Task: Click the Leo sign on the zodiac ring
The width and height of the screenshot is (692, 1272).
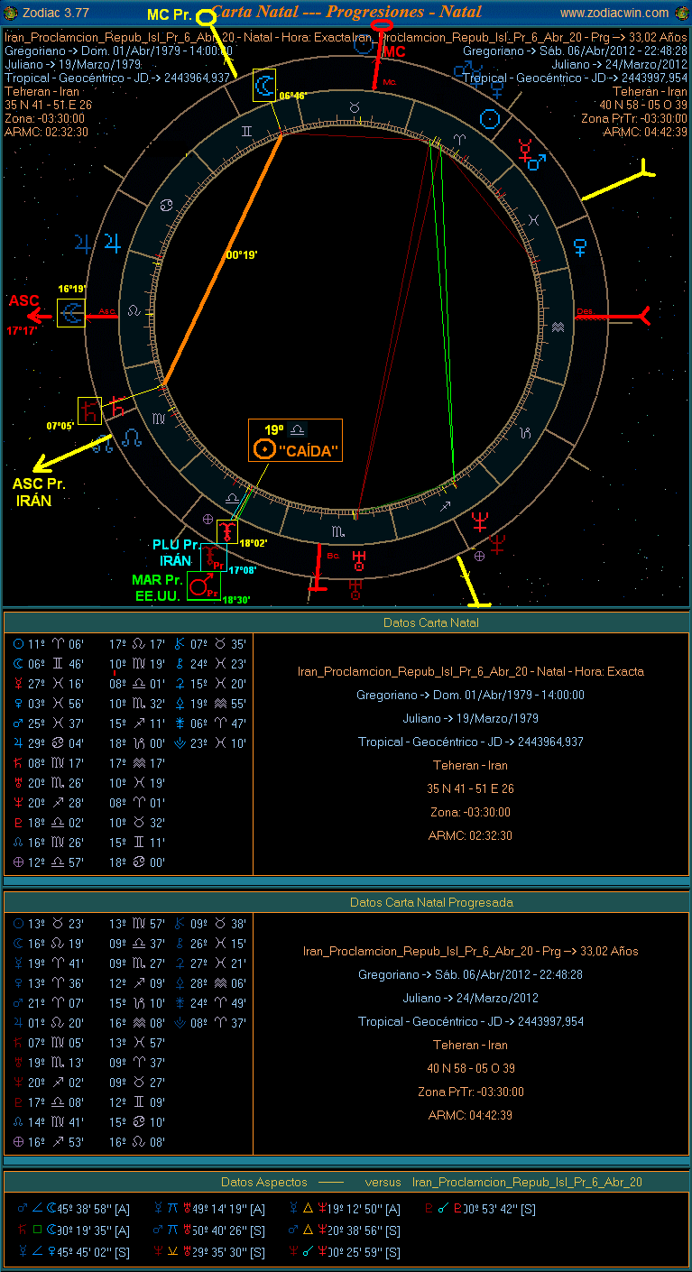Action: (x=135, y=309)
